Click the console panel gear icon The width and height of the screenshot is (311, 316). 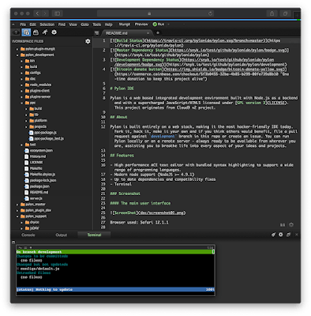(x=281, y=235)
